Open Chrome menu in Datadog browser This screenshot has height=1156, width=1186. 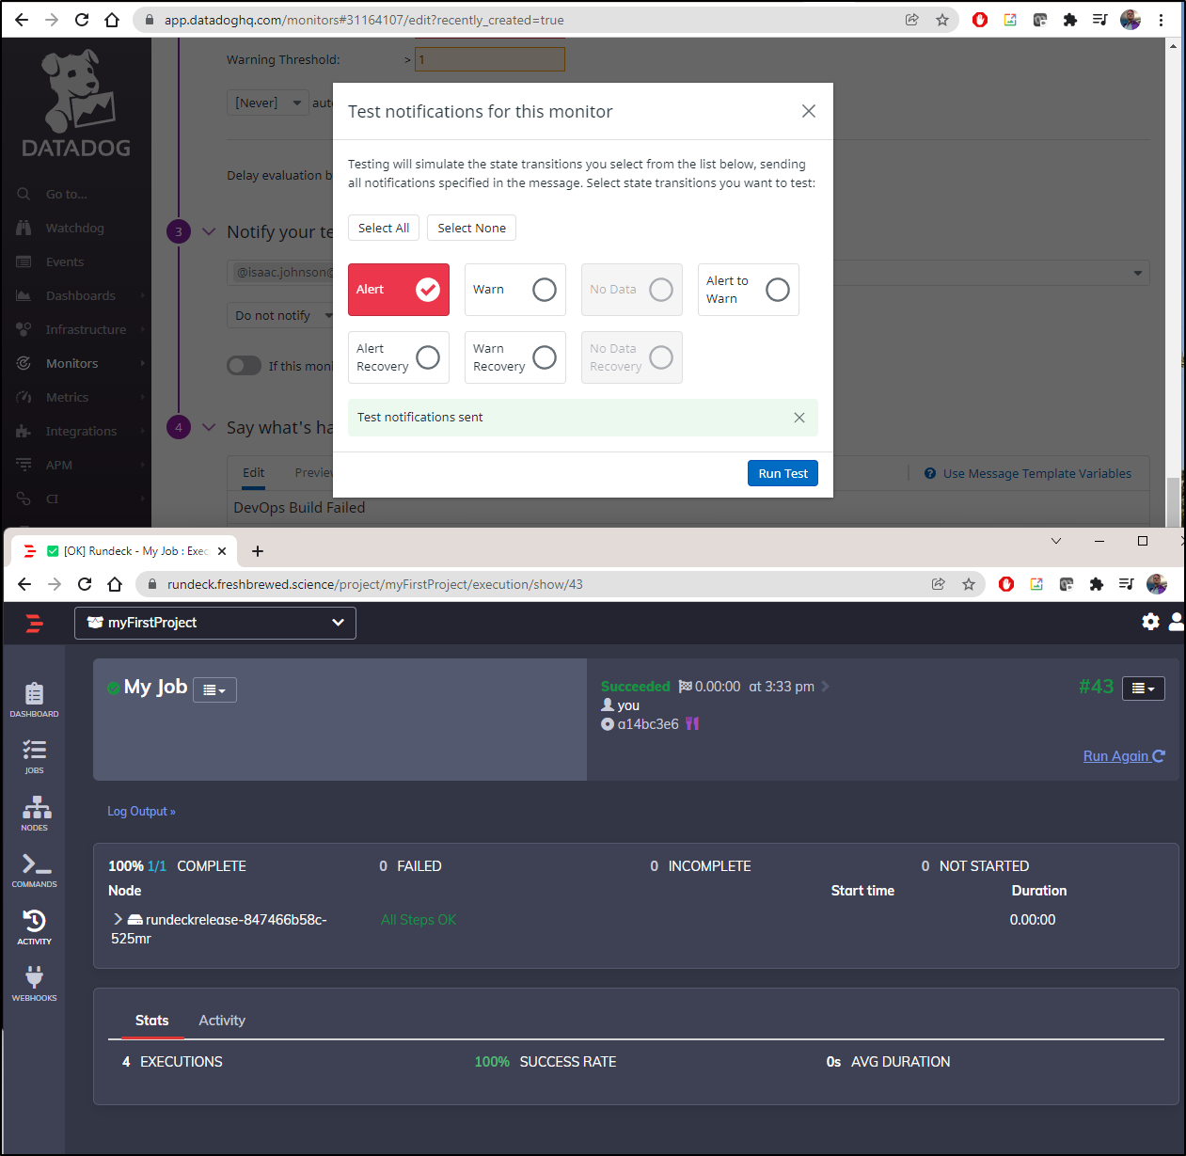[x=1161, y=20]
